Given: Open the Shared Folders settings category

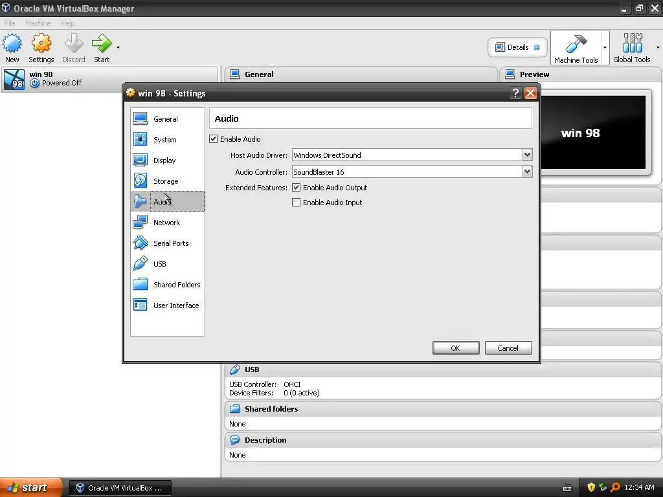Looking at the screenshot, I should pyautogui.click(x=168, y=285).
